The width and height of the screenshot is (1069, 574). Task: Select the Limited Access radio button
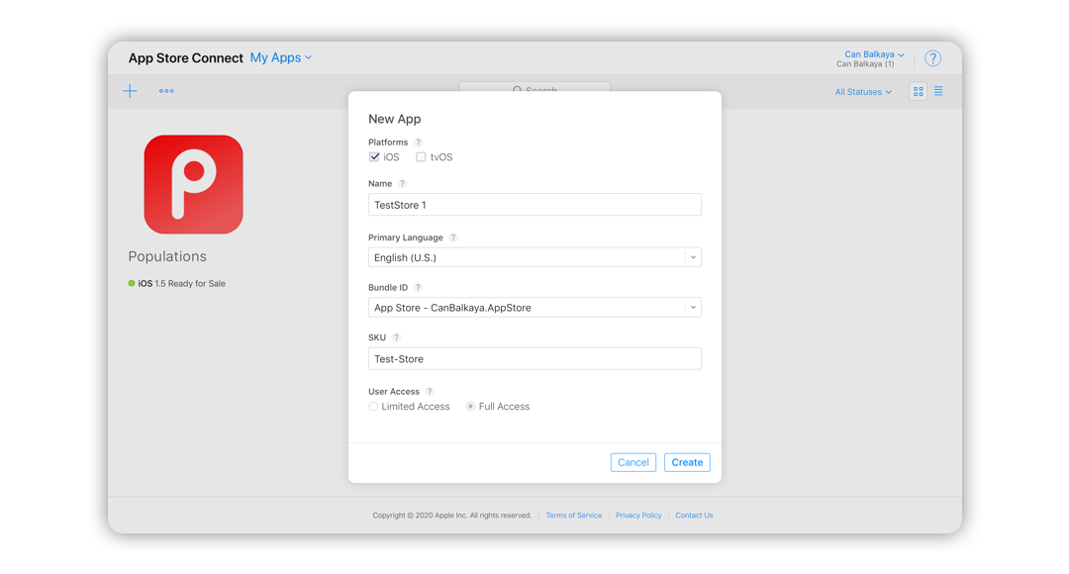pos(373,407)
